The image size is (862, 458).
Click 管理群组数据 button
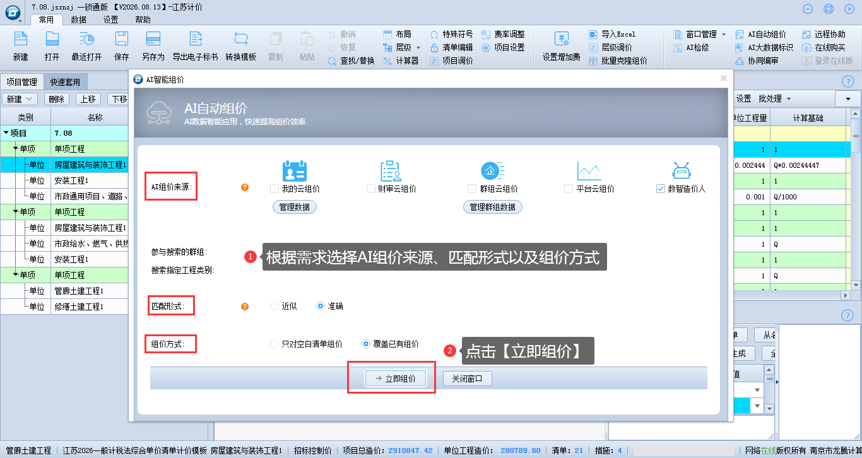pyautogui.click(x=492, y=207)
